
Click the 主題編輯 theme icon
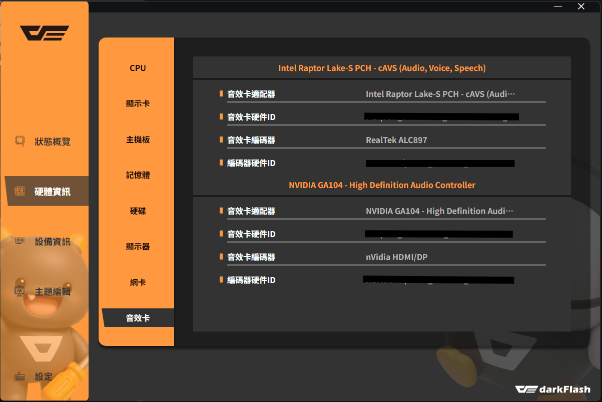pos(20,291)
